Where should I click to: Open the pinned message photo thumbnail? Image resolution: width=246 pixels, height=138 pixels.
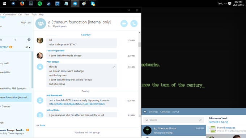213,129
